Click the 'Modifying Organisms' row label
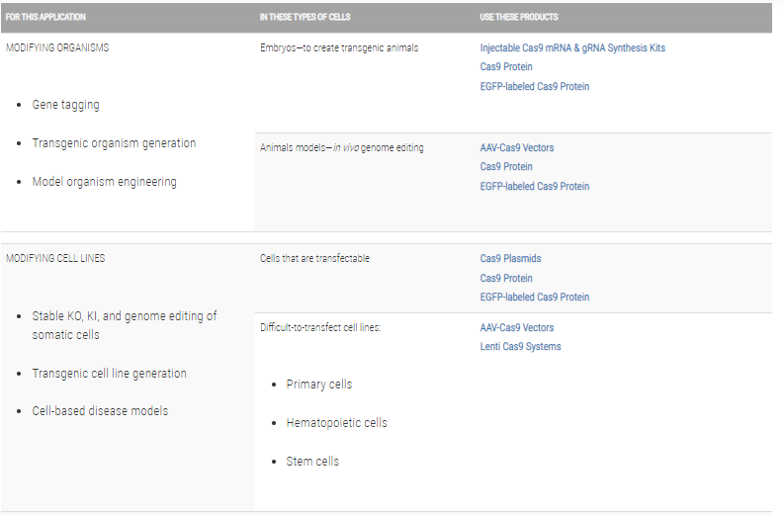This screenshot has width=784, height=515. click(x=57, y=48)
